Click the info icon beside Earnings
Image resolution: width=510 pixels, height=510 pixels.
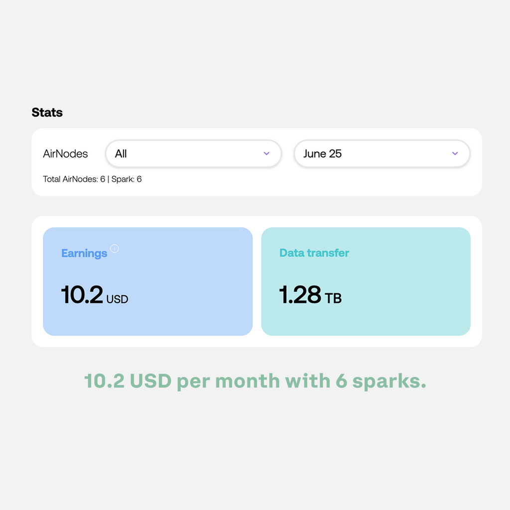click(x=115, y=248)
